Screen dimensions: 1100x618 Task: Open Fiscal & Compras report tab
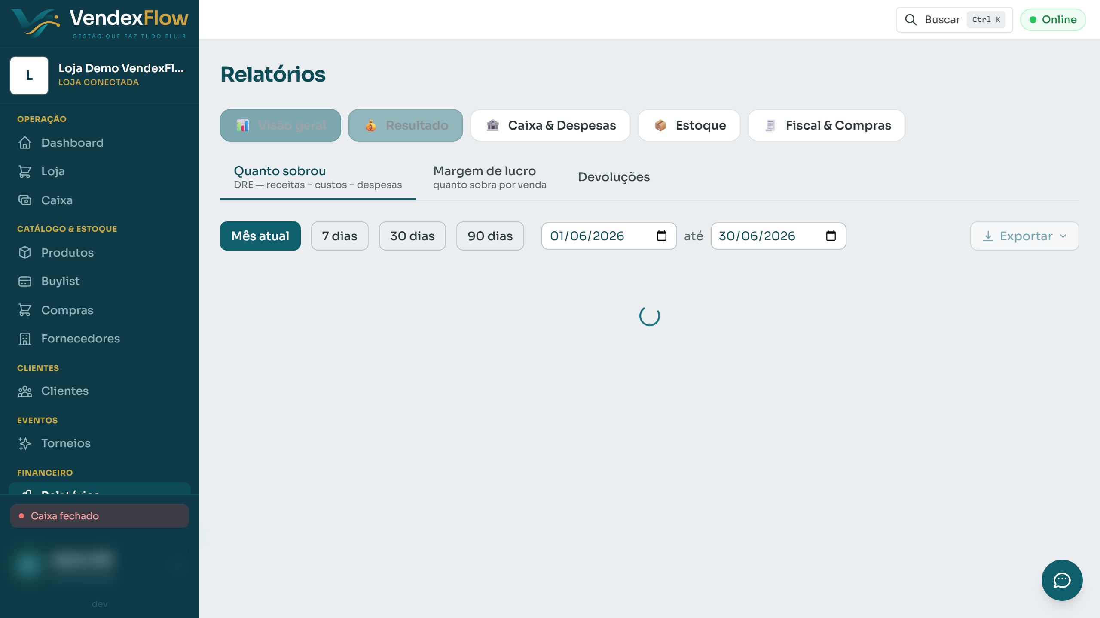coord(827,125)
